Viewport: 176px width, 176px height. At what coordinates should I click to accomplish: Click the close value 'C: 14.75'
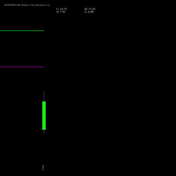62,9
